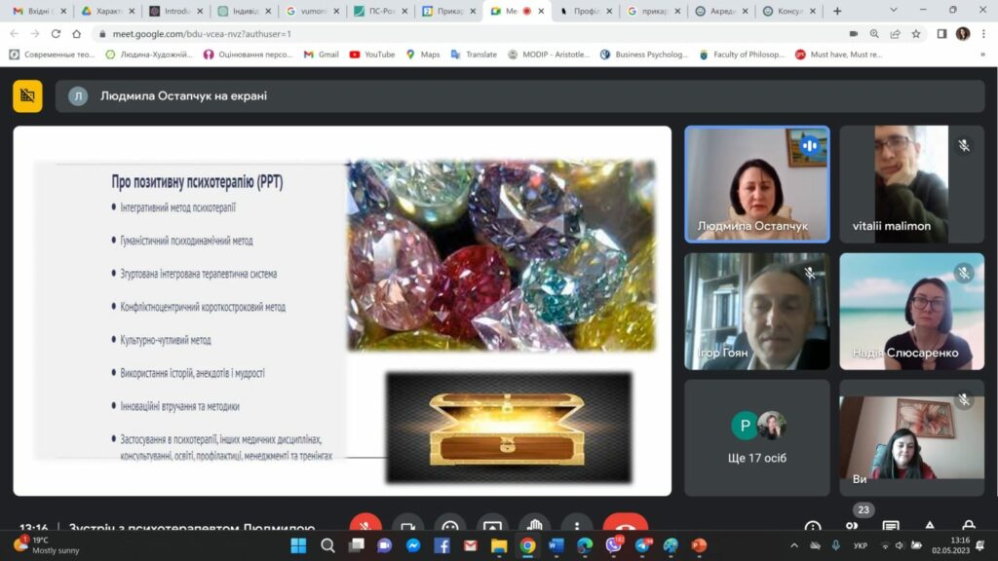
Task: Toggle the camera in Meet controls
Action: point(407,527)
